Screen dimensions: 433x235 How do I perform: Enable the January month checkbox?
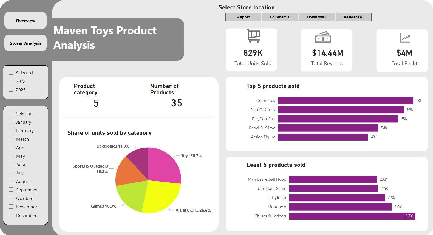(11, 122)
